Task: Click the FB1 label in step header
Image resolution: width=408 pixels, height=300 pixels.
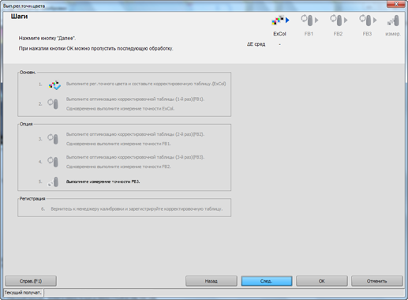Action: pyautogui.click(x=309, y=34)
